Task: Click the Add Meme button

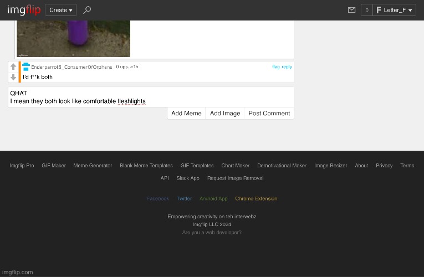Action: 186,113
